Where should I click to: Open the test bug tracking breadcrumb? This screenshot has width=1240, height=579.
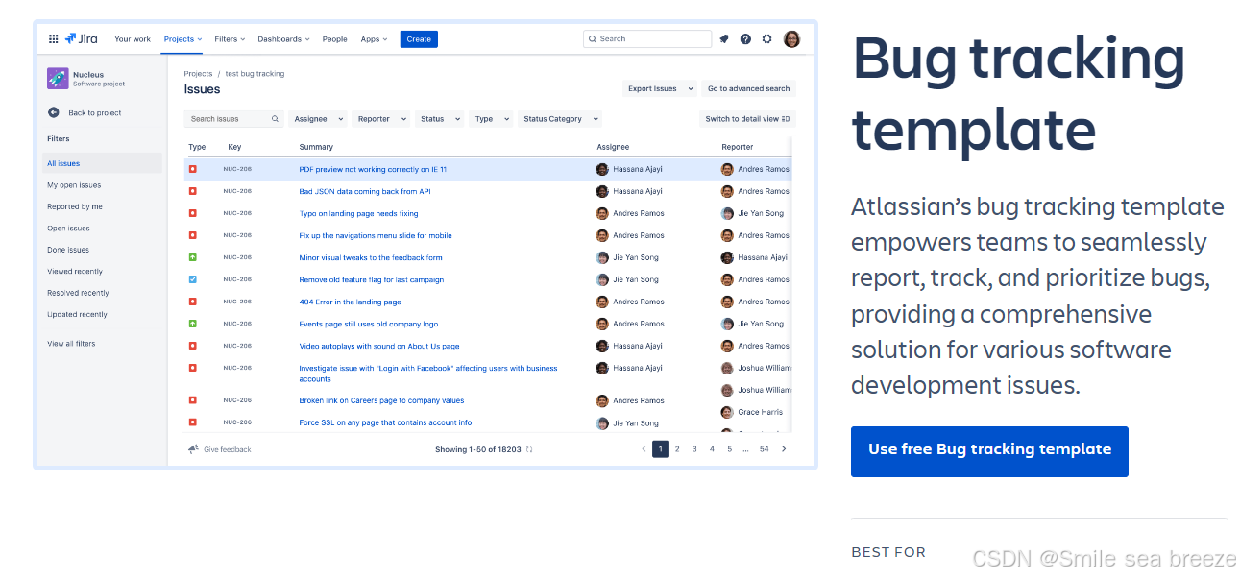pos(255,74)
